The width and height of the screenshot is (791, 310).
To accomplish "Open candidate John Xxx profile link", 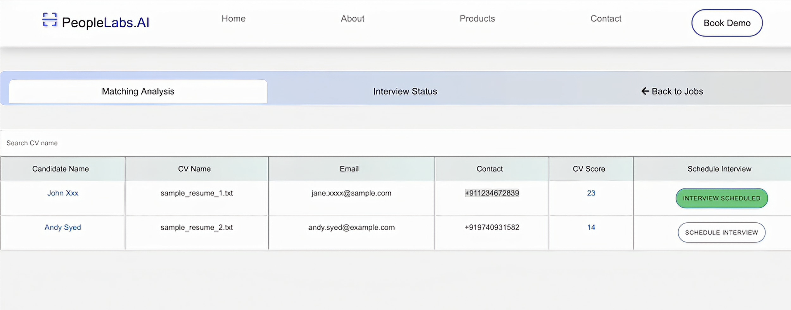I will (63, 193).
